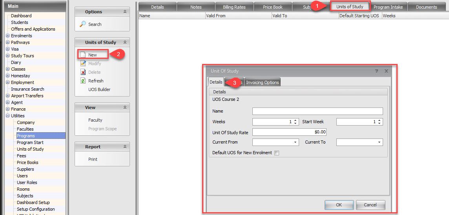This screenshot has width=449, height=215.
Task: Collapse the Utilities tree node
Action: point(7,116)
